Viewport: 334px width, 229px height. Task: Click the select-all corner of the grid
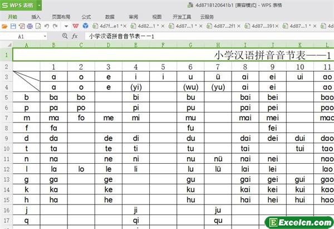pos(6,45)
